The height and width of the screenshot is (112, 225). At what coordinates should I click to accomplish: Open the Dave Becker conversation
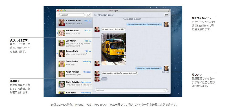click(75, 64)
